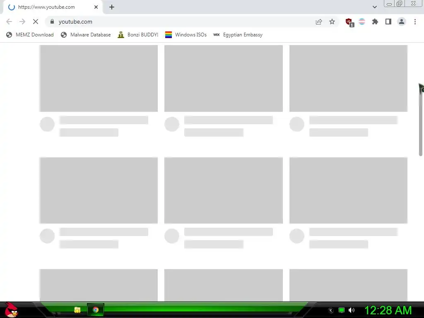Open the Bonzi BUDDY! bookmark
Viewport: 424px width, 318px height.
pos(138,35)
